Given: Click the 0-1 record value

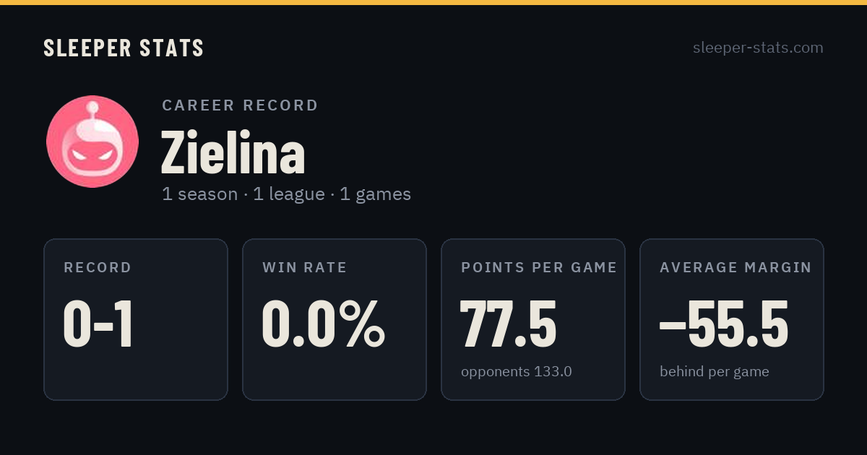Looking at the screenshot, I should point(98,324).
